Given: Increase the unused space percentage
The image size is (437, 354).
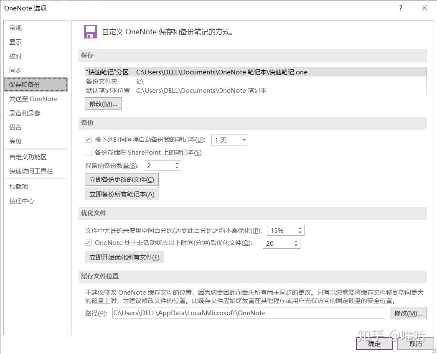Looking at the screenshot, I should [x=300, y=229].
